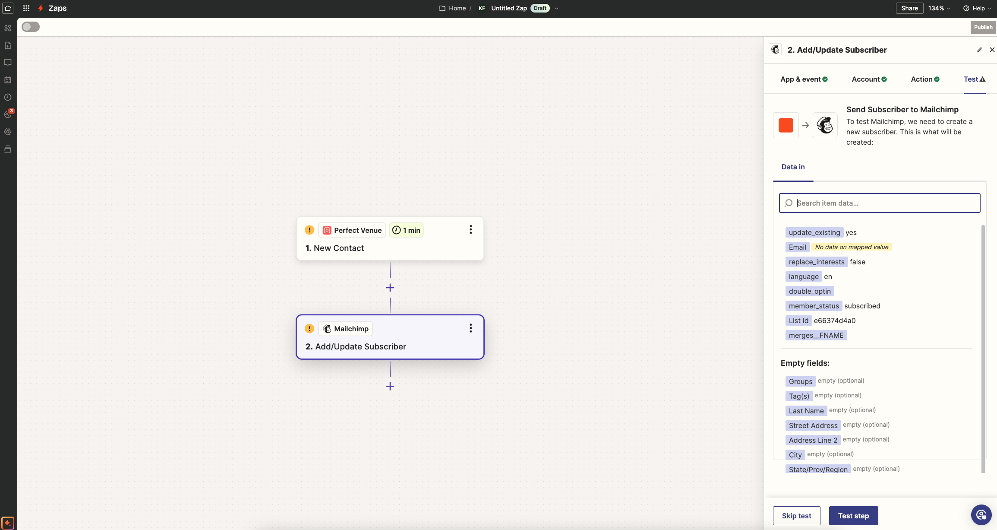The image size is (997, 530).
Task: Click the update_existing field label
Action: click(x=814, y=232)
